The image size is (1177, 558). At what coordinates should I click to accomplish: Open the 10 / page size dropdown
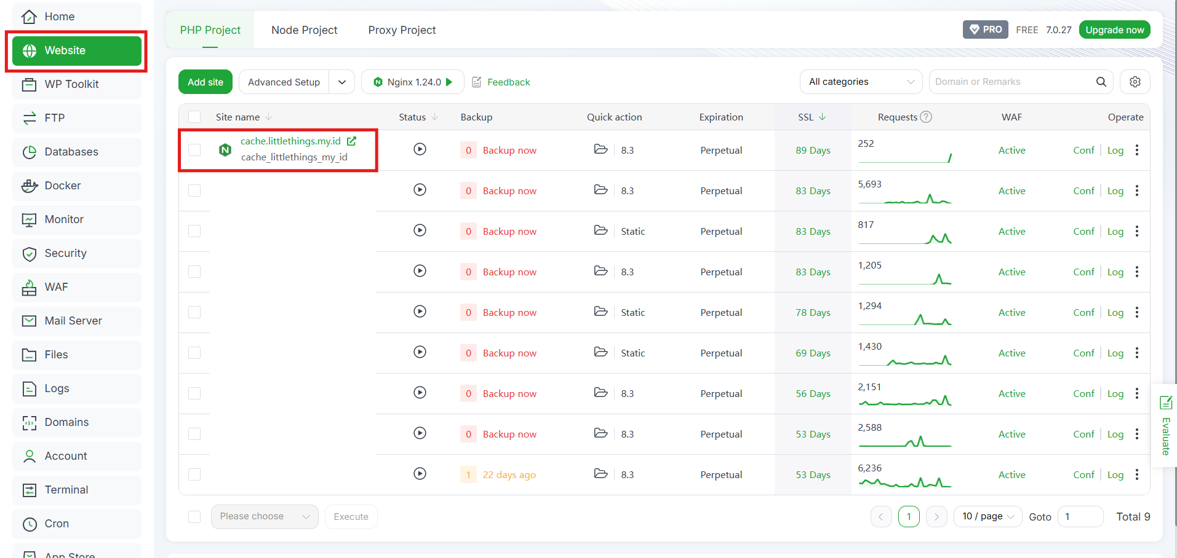coord(988,517)
